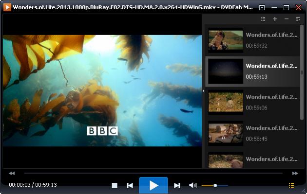The image size is (307, 194).
Task: Add a file with the plus icon
Action: 275,19
